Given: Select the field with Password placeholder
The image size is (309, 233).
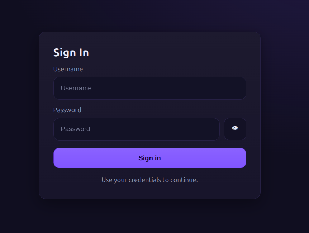Looking at the screenshot, I should pyautogui.click(x=136, y=129).
